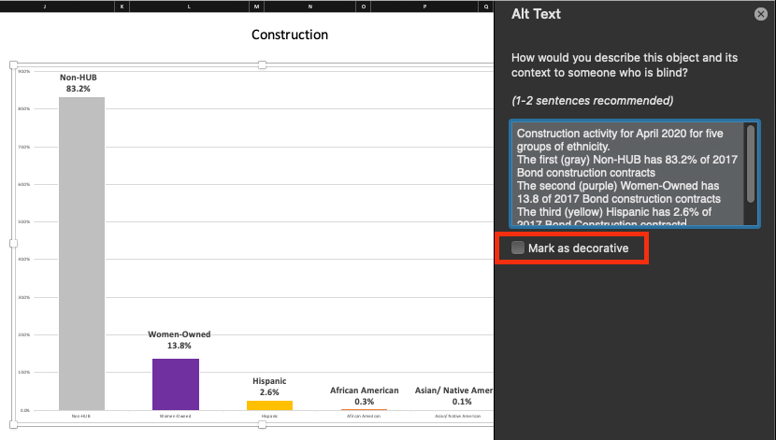Screen dimensions: 776x440
Task: Click the chart's left-middle resize handle
Action: point(13,243)
